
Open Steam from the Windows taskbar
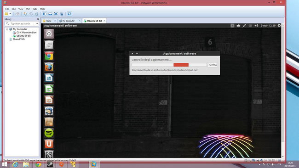pos(50,164)
